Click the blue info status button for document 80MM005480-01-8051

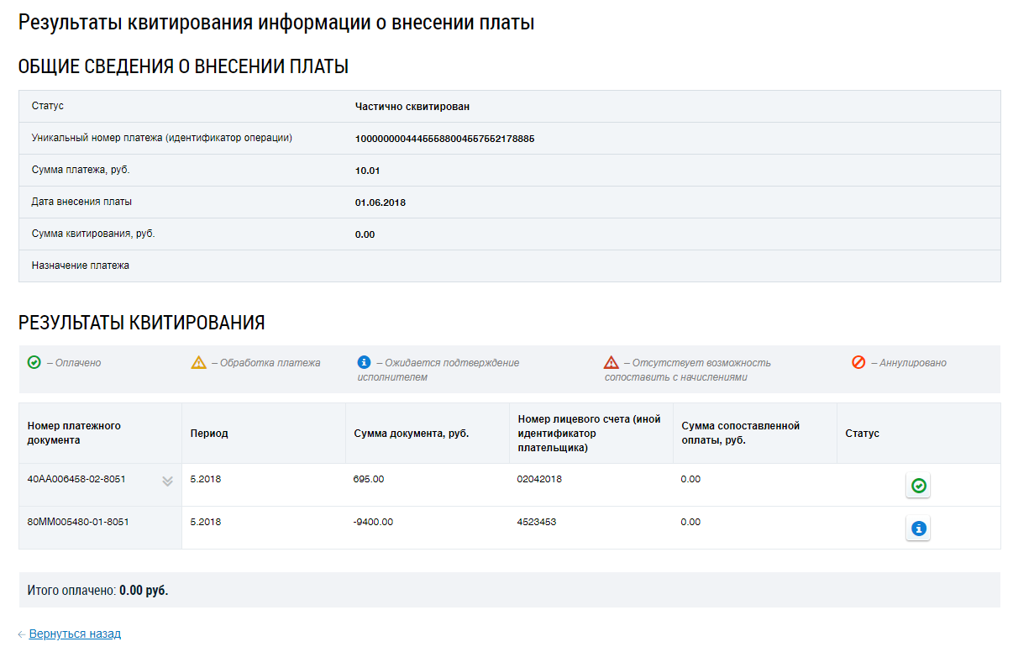[918, 529]
